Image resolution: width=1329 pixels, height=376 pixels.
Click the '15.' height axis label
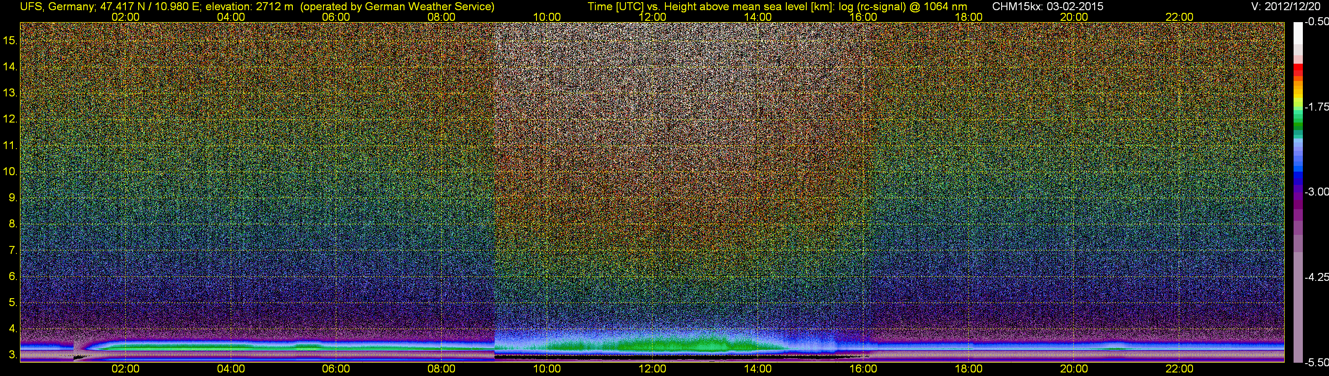point(10,40)
